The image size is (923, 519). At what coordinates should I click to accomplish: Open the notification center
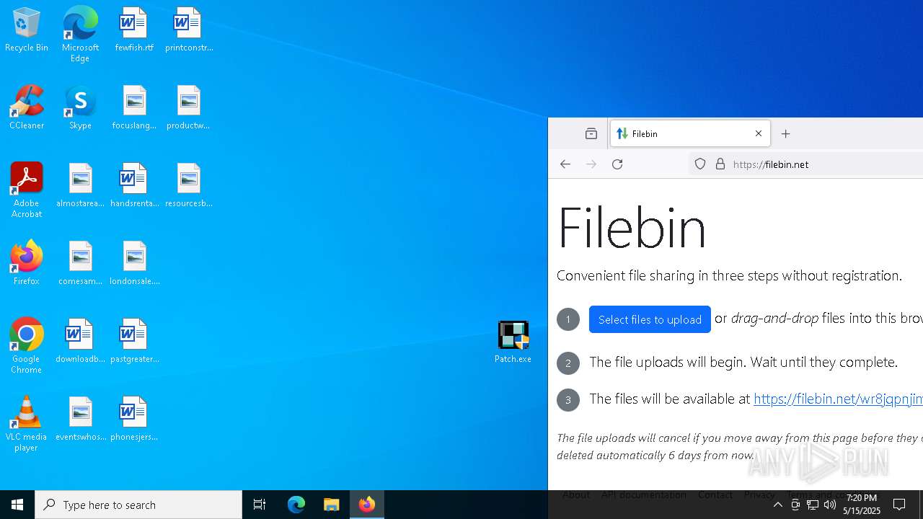click(x=899, y=505)
